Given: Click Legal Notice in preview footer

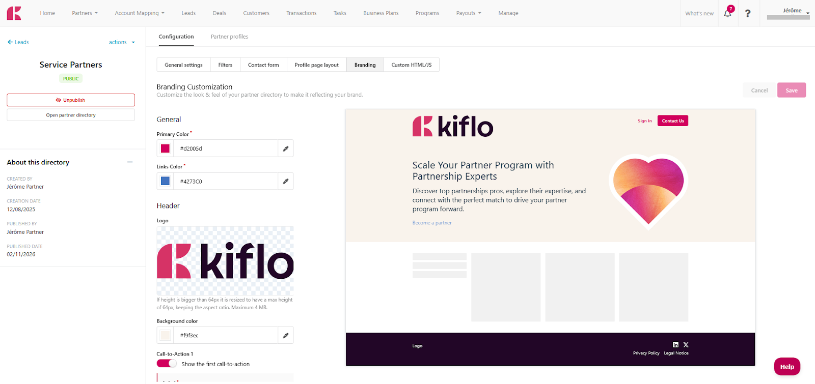Looking at the screenshot, I should coord(676,353).
